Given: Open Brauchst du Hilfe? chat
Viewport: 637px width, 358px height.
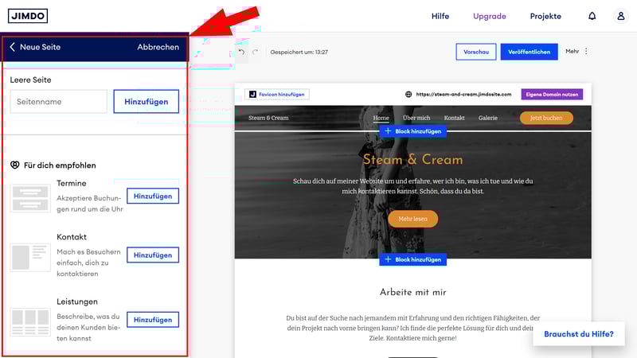Looking at the screenshot, I should [579, 334].
